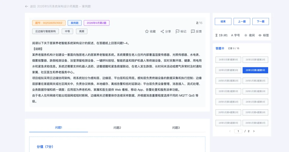Jump to 26年5月第3题第3问

pyautogui.click(x=228, y=102)
